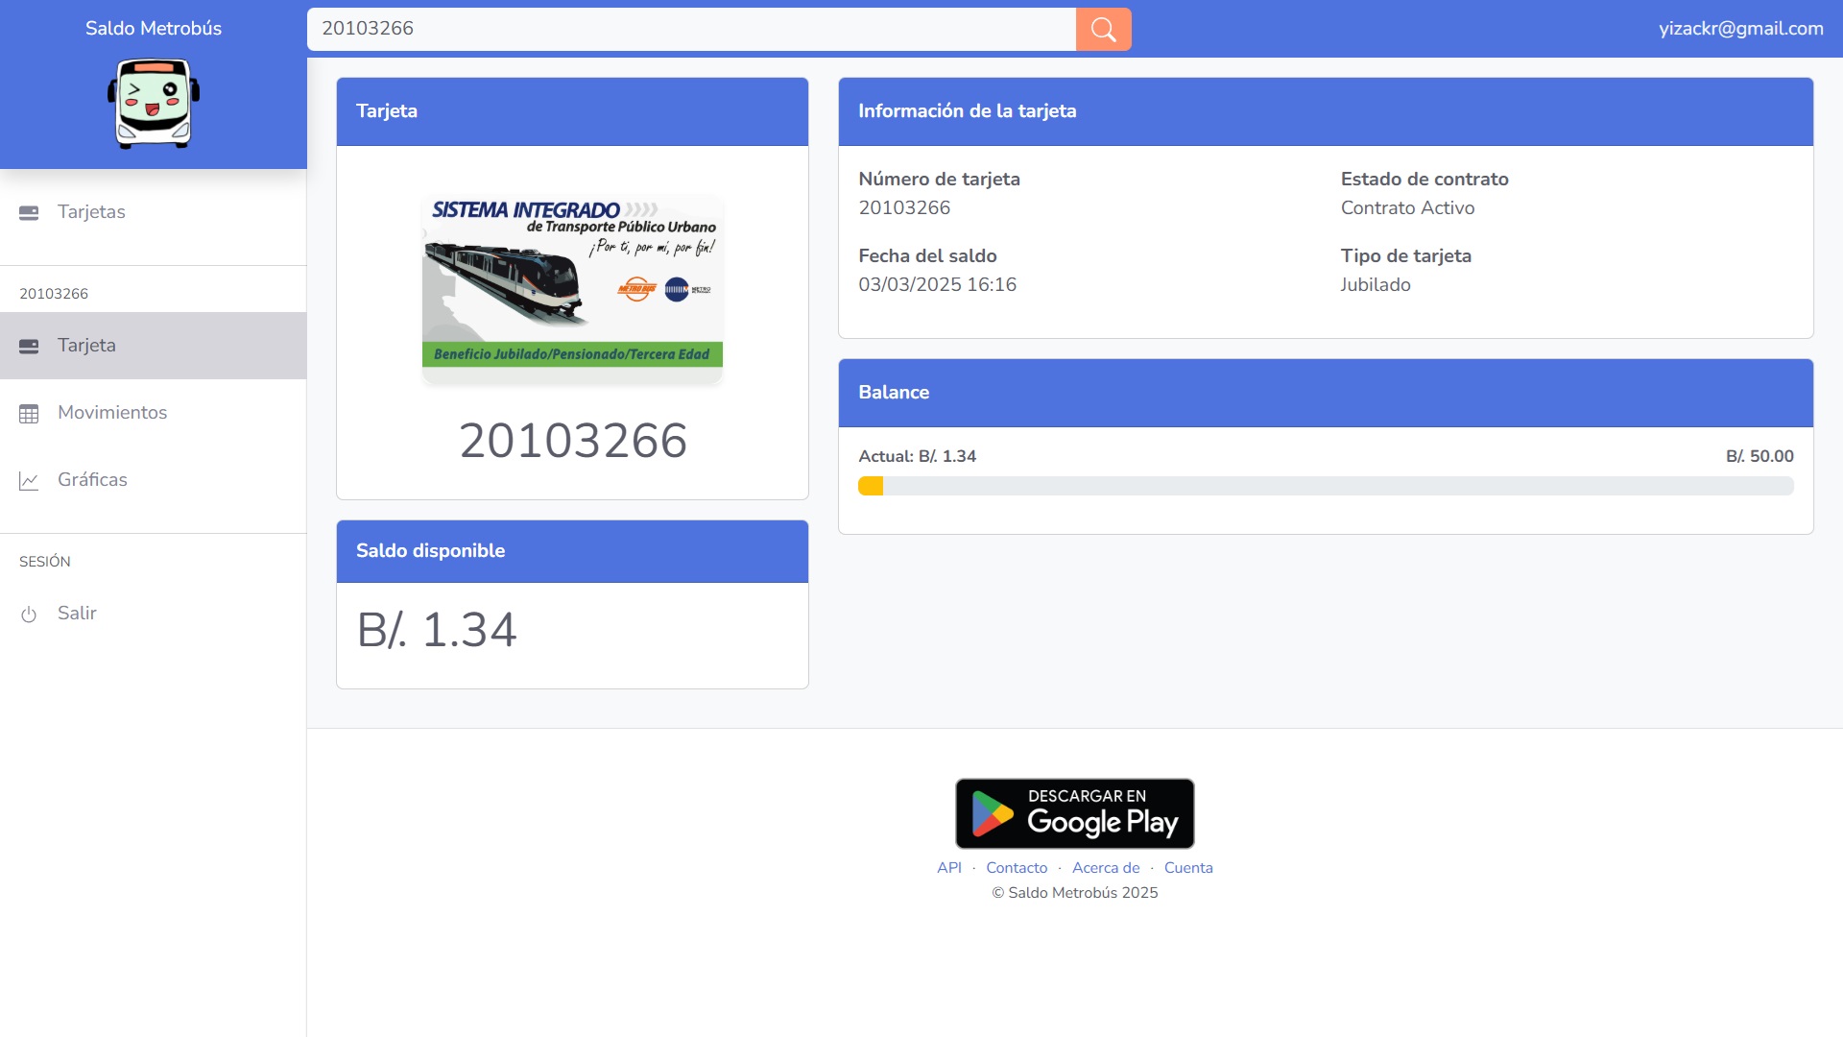Click the Tarjetas card icon in sidebar

(29, 212)
